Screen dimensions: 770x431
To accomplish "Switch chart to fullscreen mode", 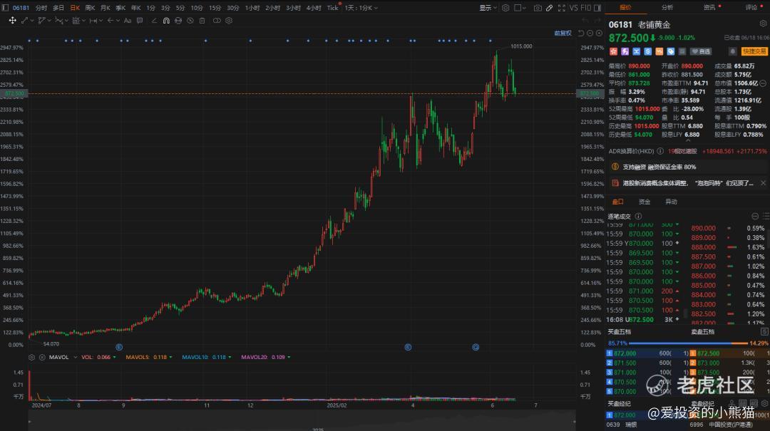I will (x=561, y=8).
